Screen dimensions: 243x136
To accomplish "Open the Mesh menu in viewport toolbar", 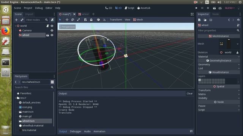I will point(138,20).
